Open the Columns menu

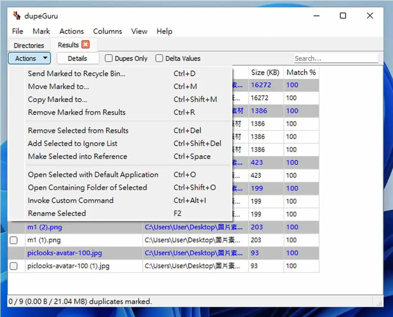(x=107, y=31)
